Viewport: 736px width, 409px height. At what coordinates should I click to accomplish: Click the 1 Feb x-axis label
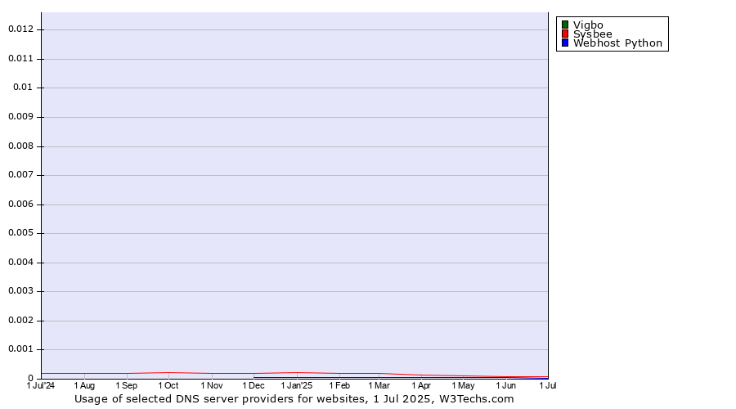coord(339,385)
